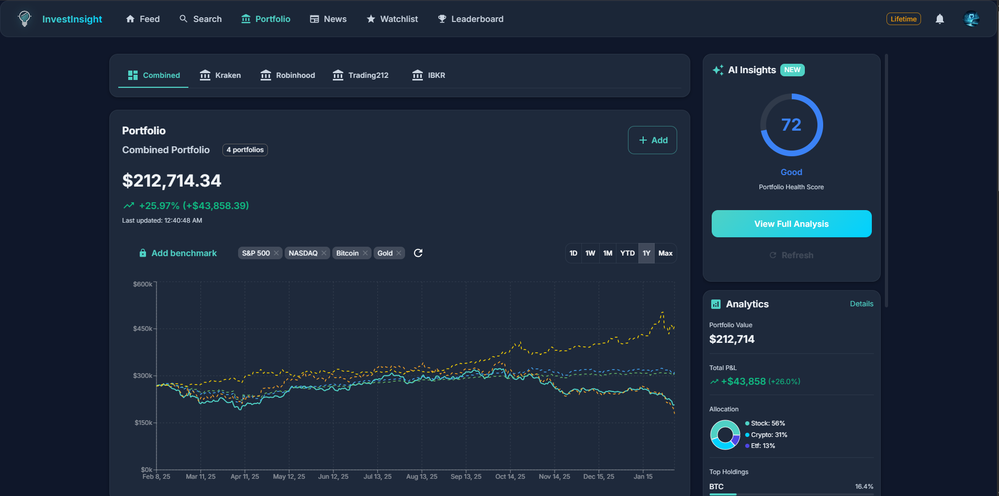Open the Leaderboard trophy icon
Screen dimensions: 999x496
442,19
